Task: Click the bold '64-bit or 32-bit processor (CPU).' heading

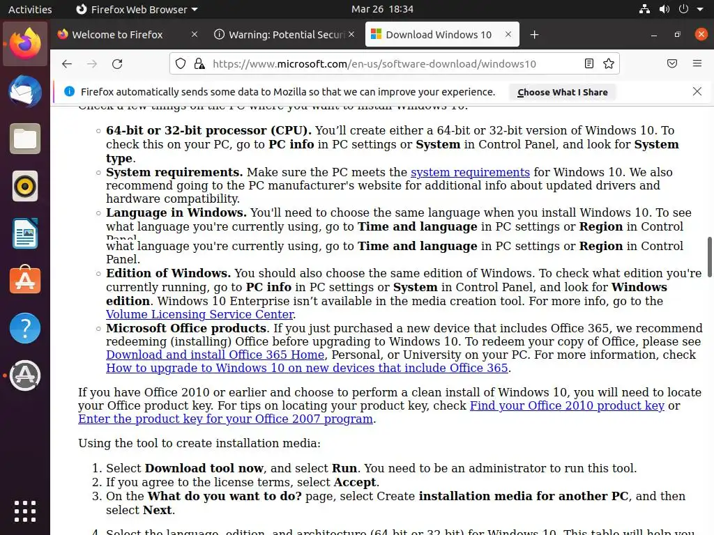Action: pyautogui.click(x=208, y=130)
